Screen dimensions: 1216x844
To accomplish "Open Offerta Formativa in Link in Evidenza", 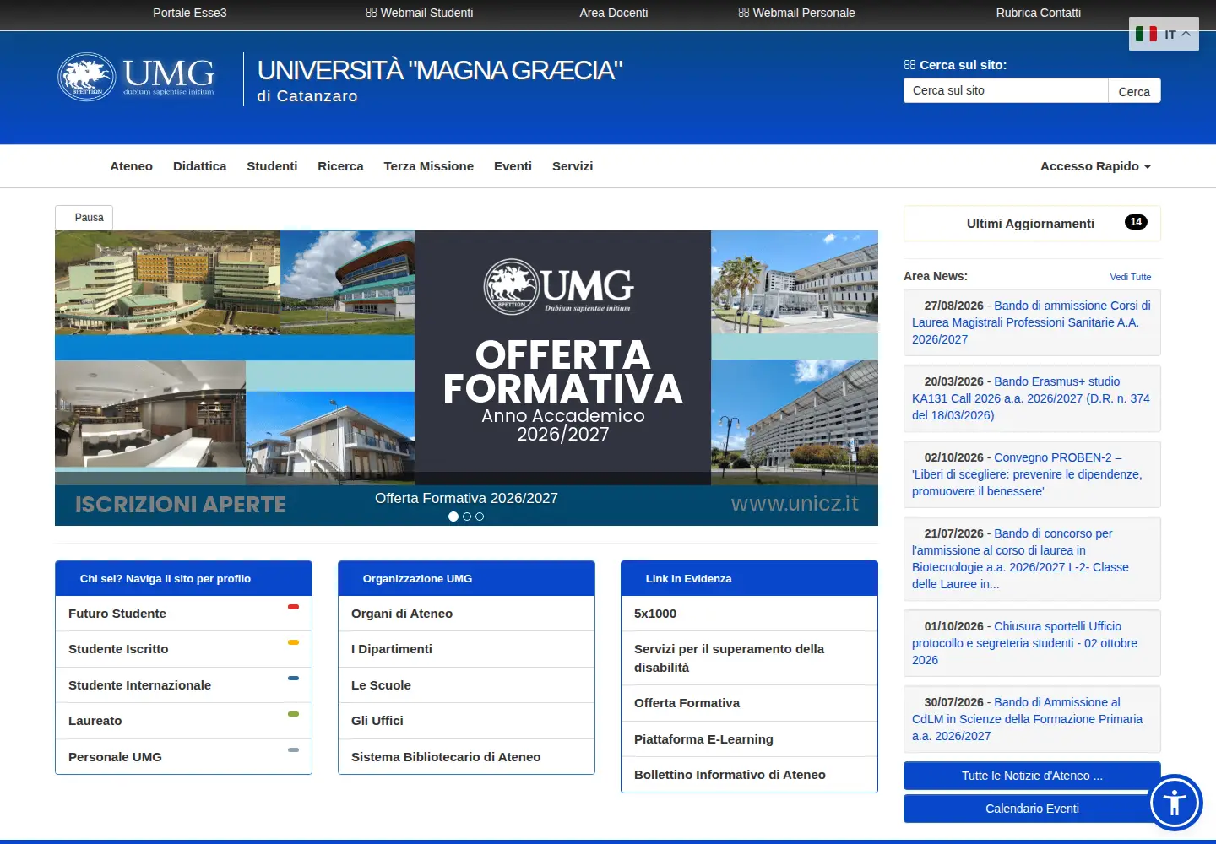I will tap(749, 703).
